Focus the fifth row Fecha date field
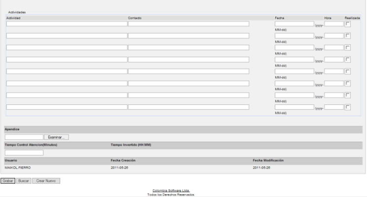The height and width of the screenshot is (197, 367). click(x=294, y=71)
